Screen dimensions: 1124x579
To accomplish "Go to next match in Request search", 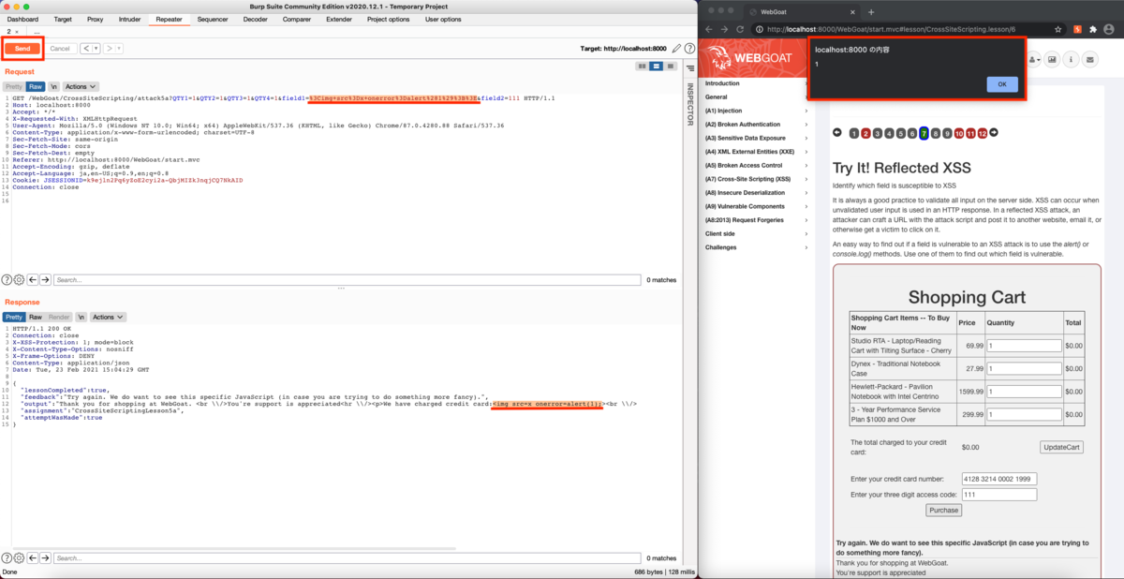I will [45, 279].
